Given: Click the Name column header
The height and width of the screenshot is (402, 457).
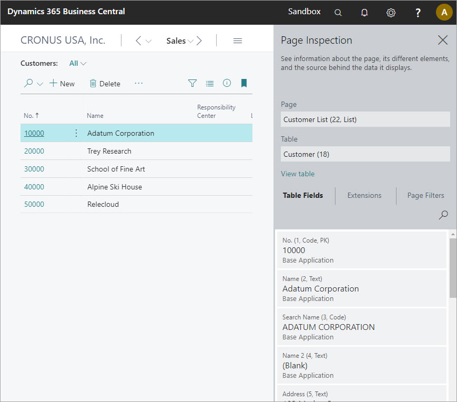Looking at the screenshot, I should coord(95,115).
